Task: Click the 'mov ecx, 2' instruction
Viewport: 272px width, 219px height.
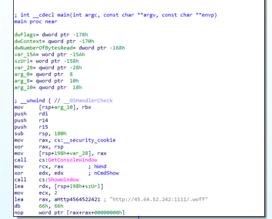Action: [36, 193]
